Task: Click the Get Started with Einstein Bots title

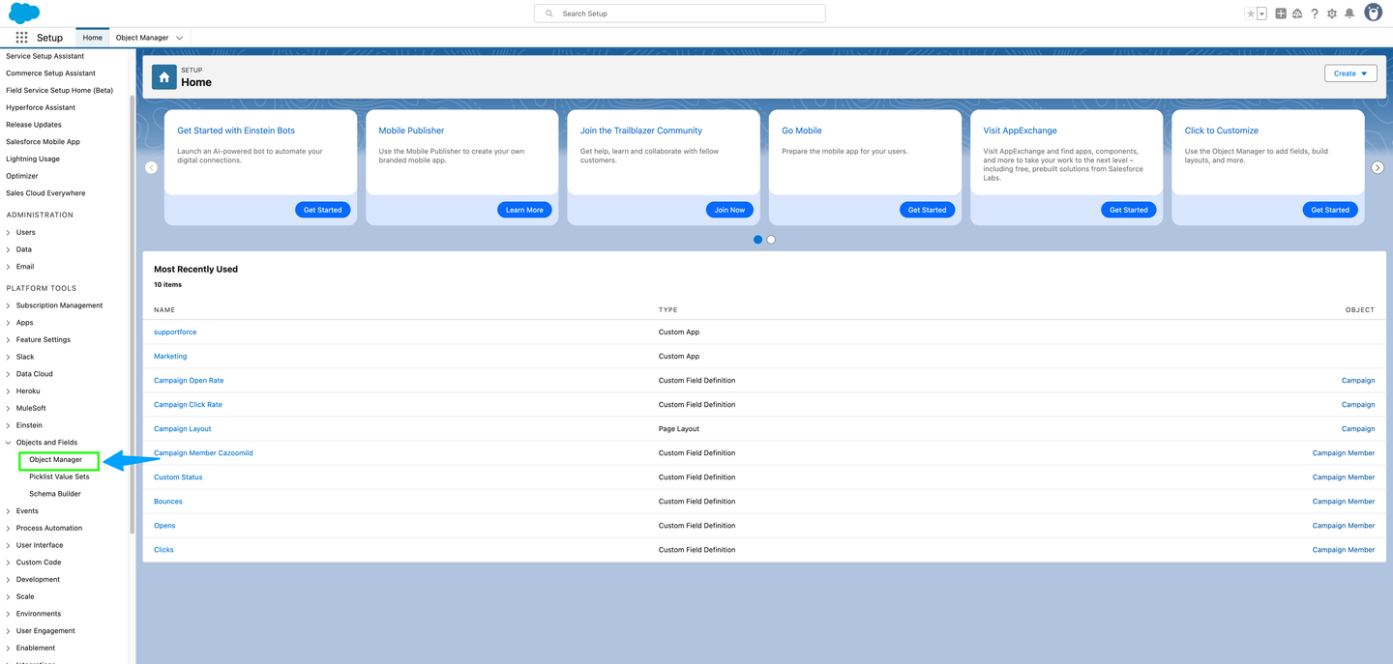Action: point(236,130)
